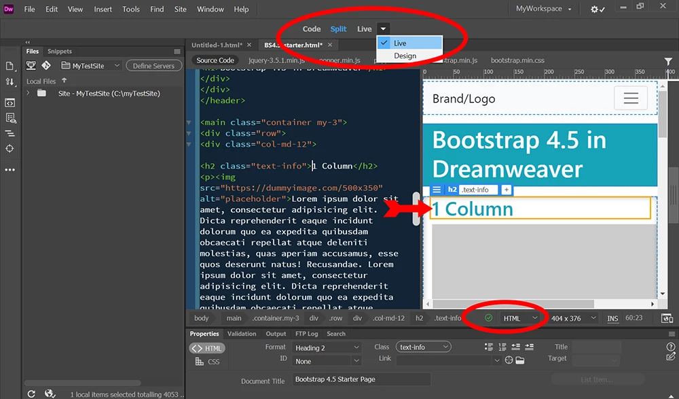The width and height of the screenshot is (679, 399).
Task: Click the refresh icon at bottom of Files panel
Action: (31, 394)
